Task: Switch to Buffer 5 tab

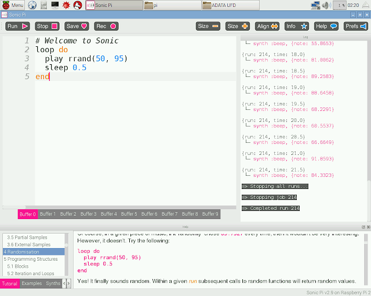Action: point(129,214)
